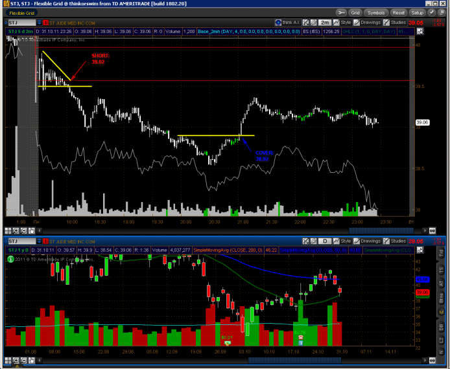Expand the lower chart symbol dropdown arrow
450x369 pixels.
click(39, 241)
